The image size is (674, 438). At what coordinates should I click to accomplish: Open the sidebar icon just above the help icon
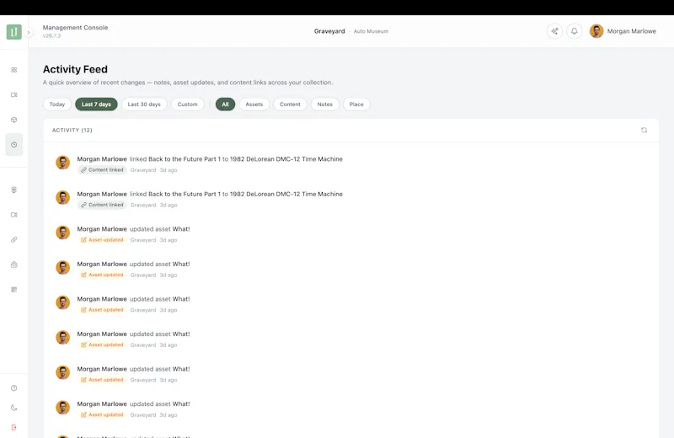click(13, 290)
